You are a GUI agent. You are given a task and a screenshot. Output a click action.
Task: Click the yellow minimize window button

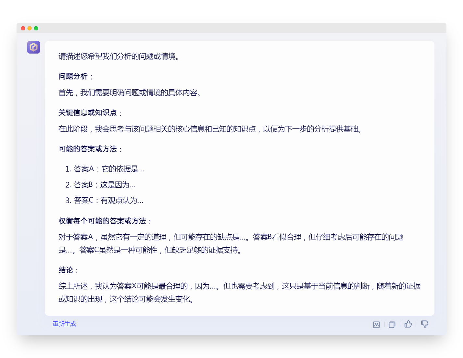pyautogui.click(x=30, y=28)
